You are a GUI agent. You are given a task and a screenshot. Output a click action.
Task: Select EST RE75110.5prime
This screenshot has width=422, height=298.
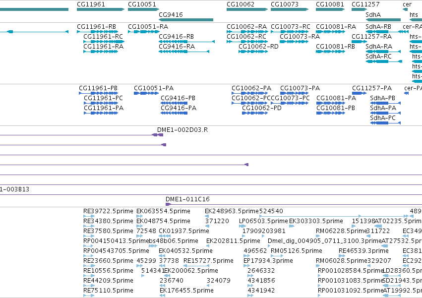(89, 296)
